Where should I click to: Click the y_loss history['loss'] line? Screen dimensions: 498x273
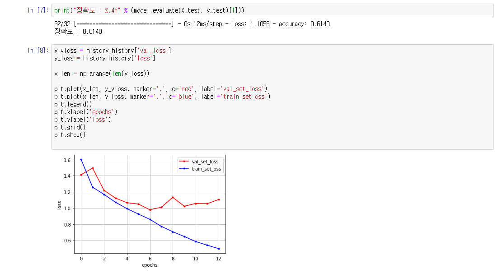coord(105,58)
